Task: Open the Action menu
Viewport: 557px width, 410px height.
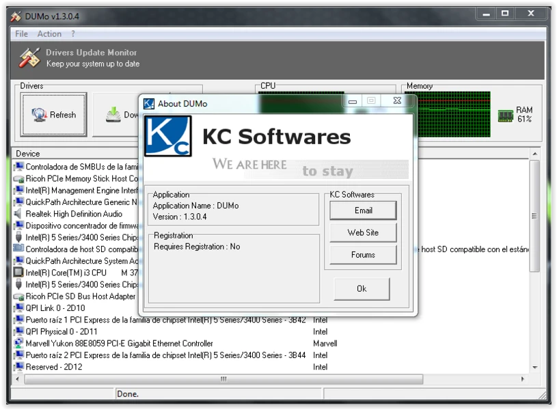Action: click(x=49, y=33)
